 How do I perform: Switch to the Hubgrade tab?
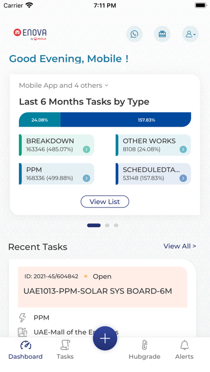144,350
